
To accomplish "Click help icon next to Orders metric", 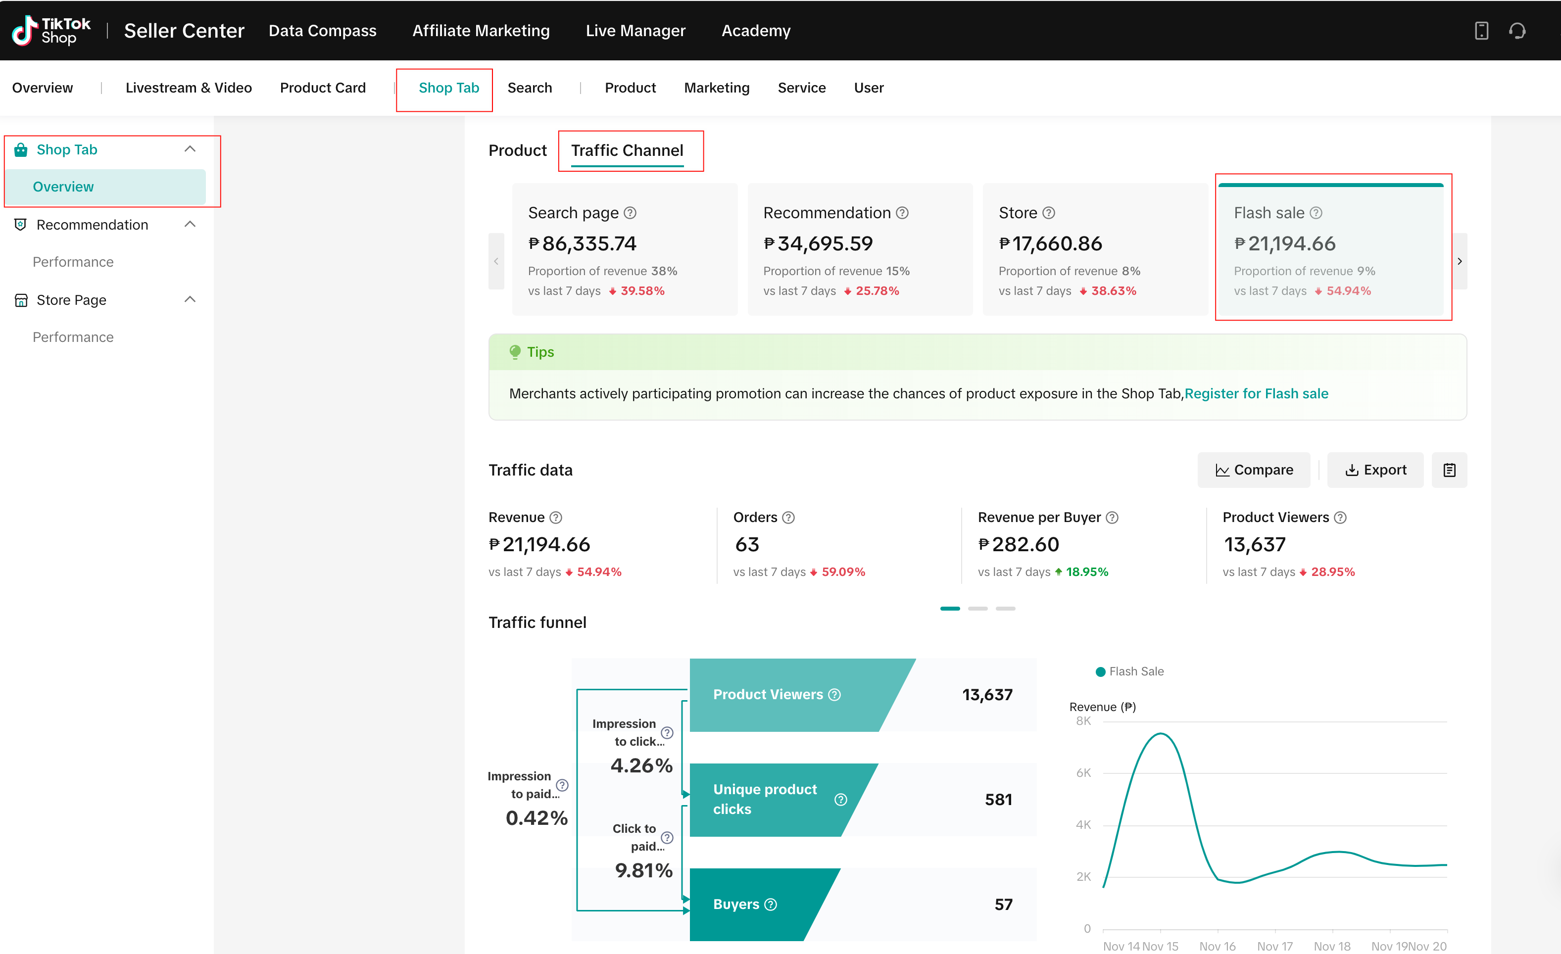I will click(788, 518).
